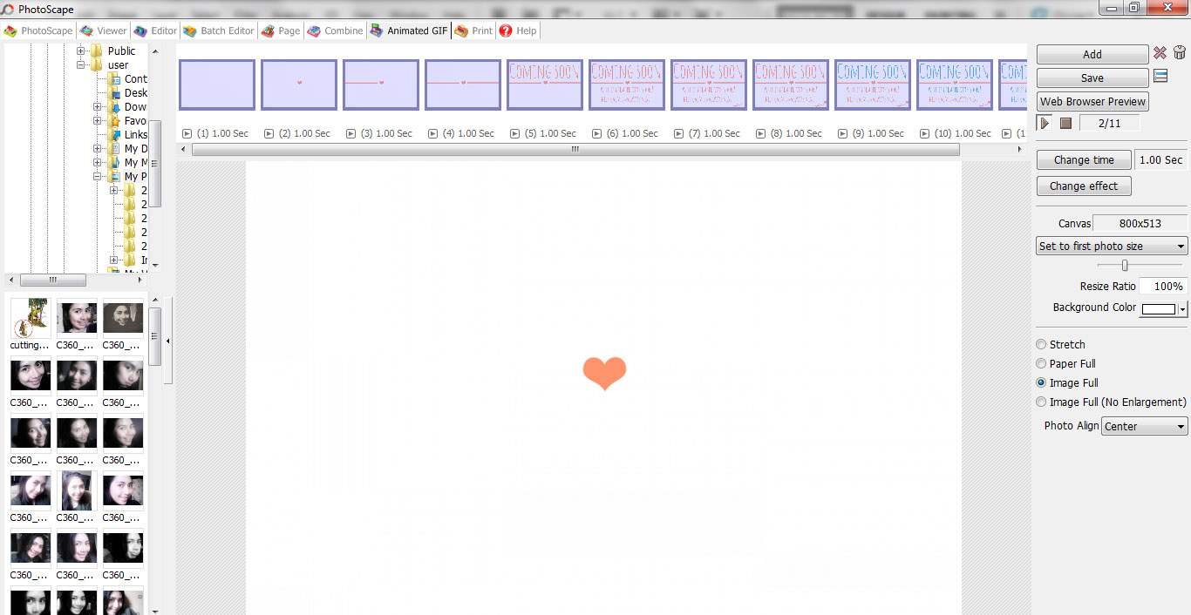The width and height of the screenshot is (1191, 615).
Task: Delete frames with the pink X icon
Action: [1160, 53]
